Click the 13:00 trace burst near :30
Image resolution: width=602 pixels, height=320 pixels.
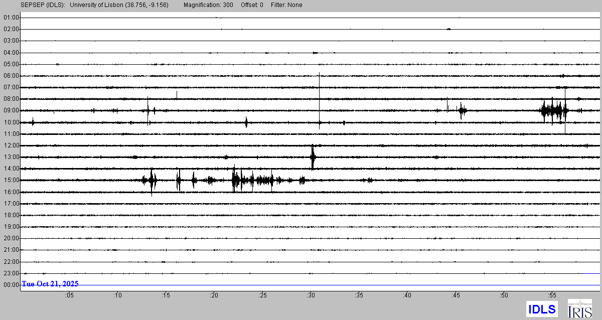pos(313,157)
